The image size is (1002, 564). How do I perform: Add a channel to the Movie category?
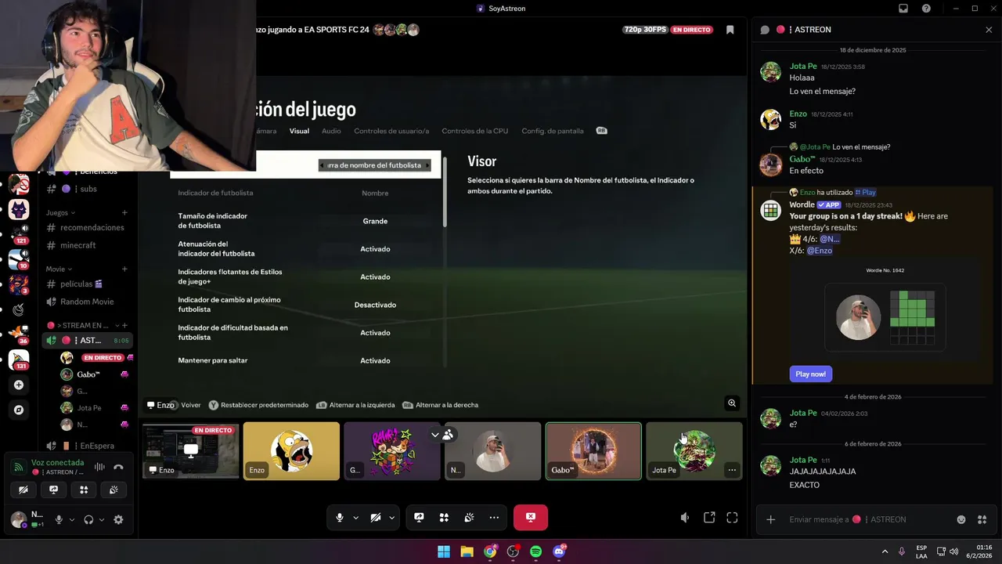coord(124,269)
